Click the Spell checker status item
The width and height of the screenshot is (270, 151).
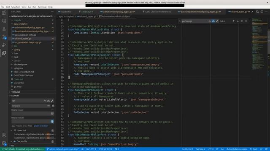254,149
